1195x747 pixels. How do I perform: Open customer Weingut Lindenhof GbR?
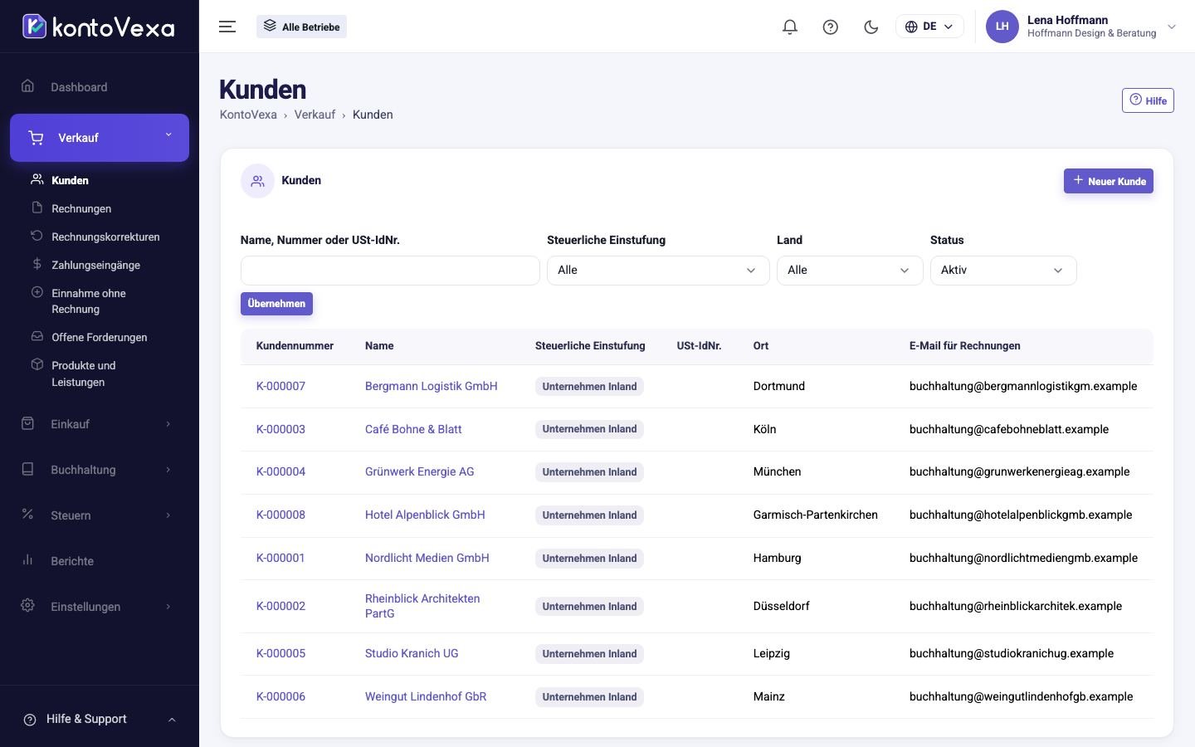(x=426, y=696)
